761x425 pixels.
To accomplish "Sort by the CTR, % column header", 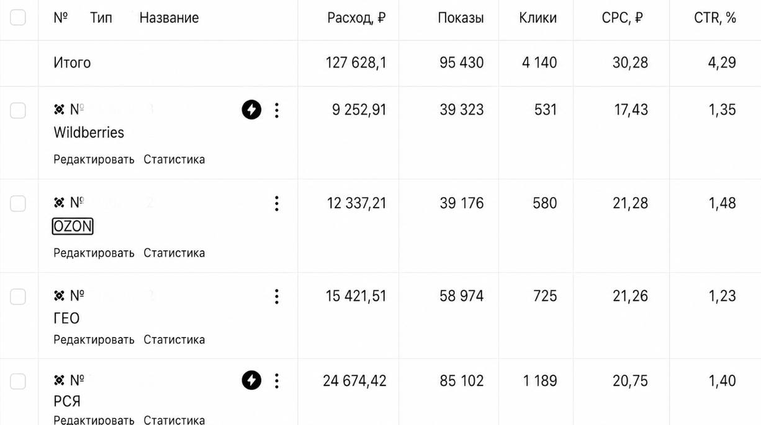I will pyautogui.click(x=715, y=18).
